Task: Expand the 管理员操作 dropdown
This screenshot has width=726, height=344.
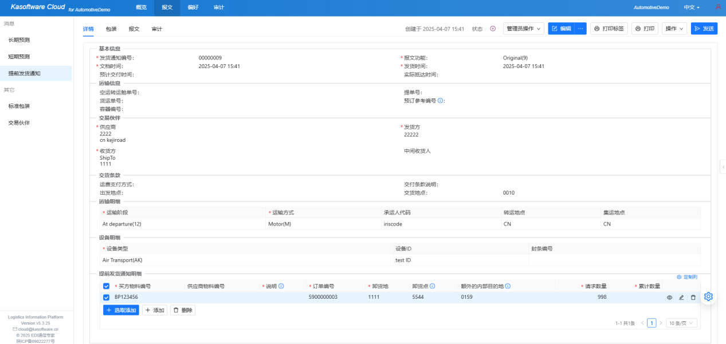Action: 524,29
